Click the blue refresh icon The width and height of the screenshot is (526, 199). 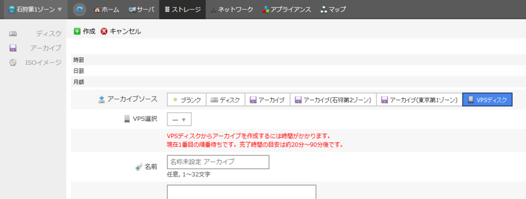click(x=80, y=9)
